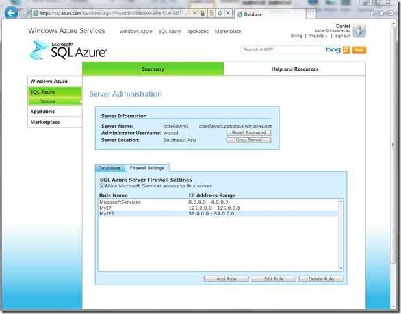
Task: Select the Help and Resources tab
Action: (x=294, y=69)
